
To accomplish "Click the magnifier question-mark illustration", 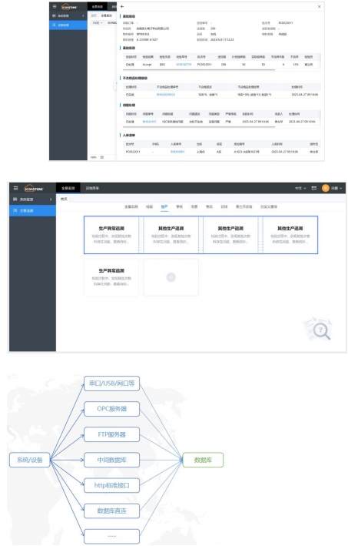I will tap(319, 328).
